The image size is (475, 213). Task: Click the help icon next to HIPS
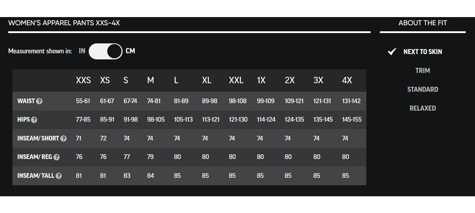point(34,120)
